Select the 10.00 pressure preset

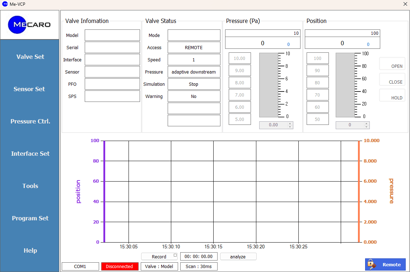coord(239,58)
